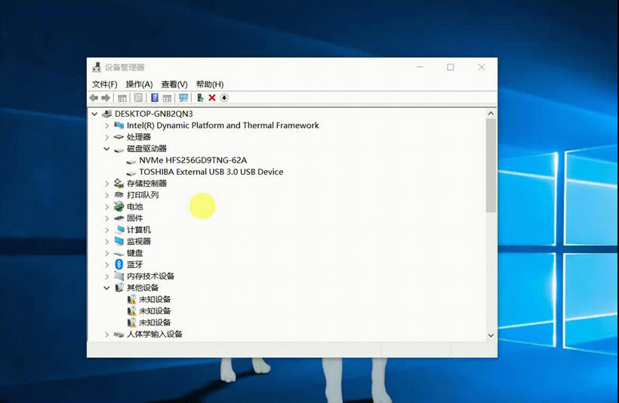
Task: Select the 内存技术设备 category label
Action: [150, 276]
